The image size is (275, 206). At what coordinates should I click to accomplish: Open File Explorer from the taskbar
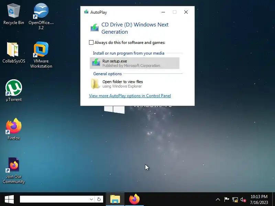(115, 199)
